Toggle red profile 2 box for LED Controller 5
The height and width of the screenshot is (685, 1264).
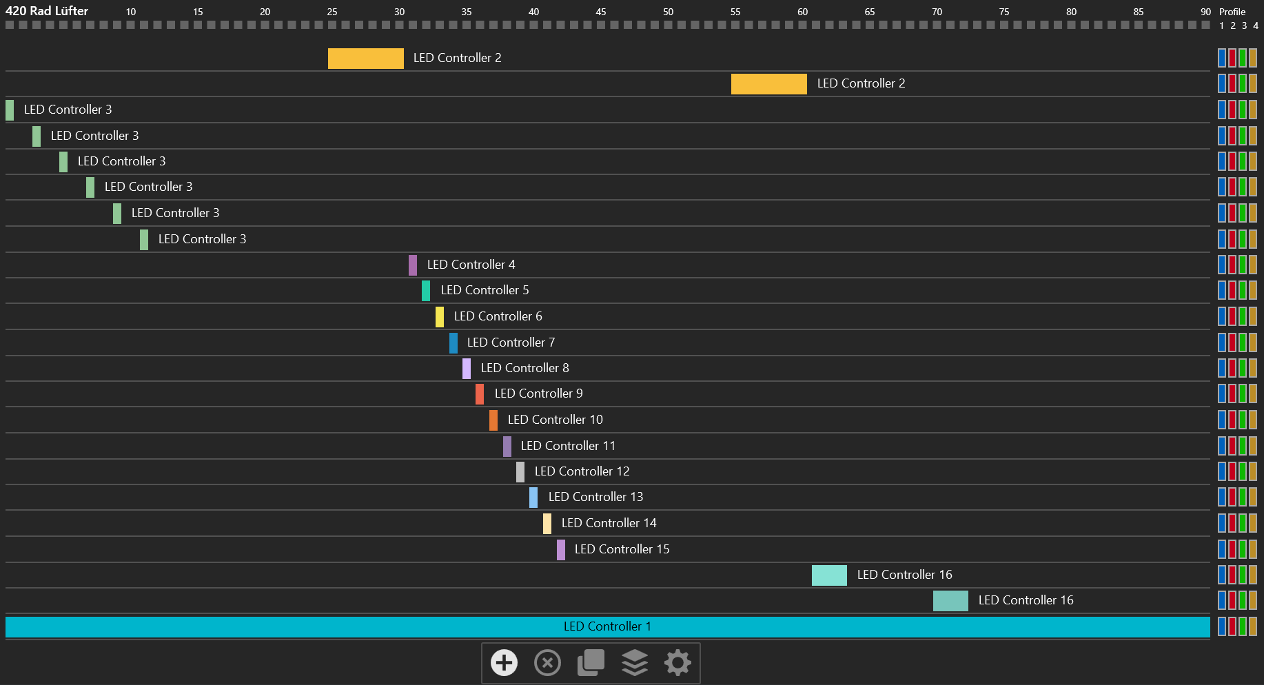pyautogui.click(x=1232, y=290)
